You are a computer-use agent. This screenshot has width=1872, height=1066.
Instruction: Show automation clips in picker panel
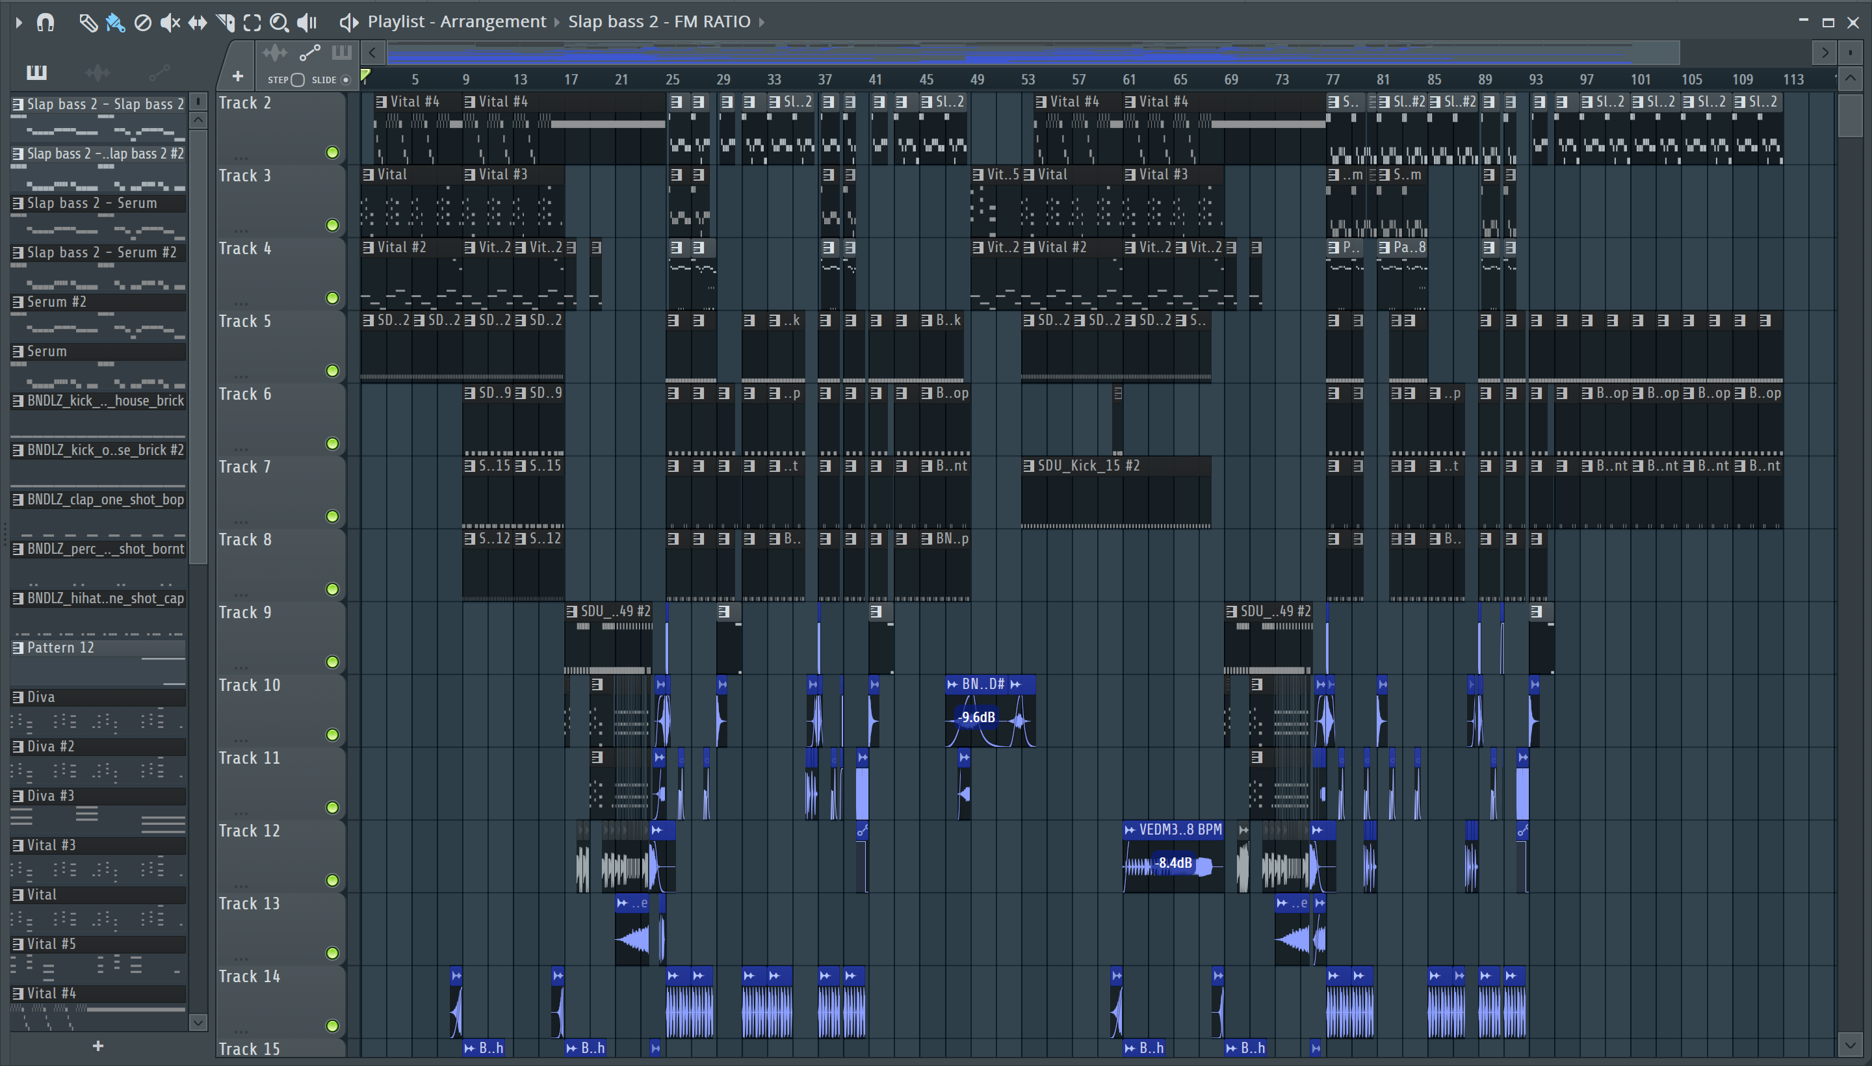pyautogui.click(x=159, y=71)
